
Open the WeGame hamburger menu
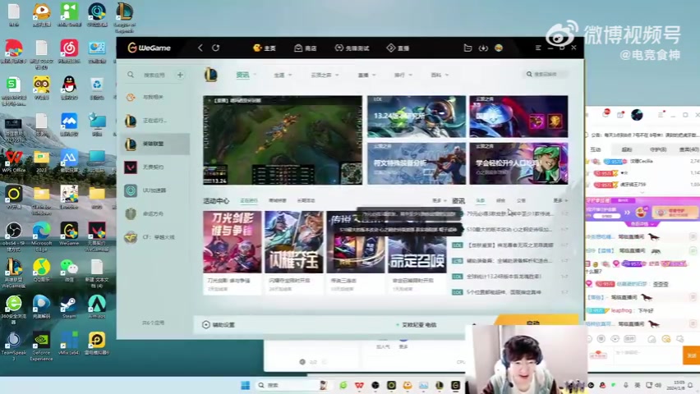[x=538, y=48]
